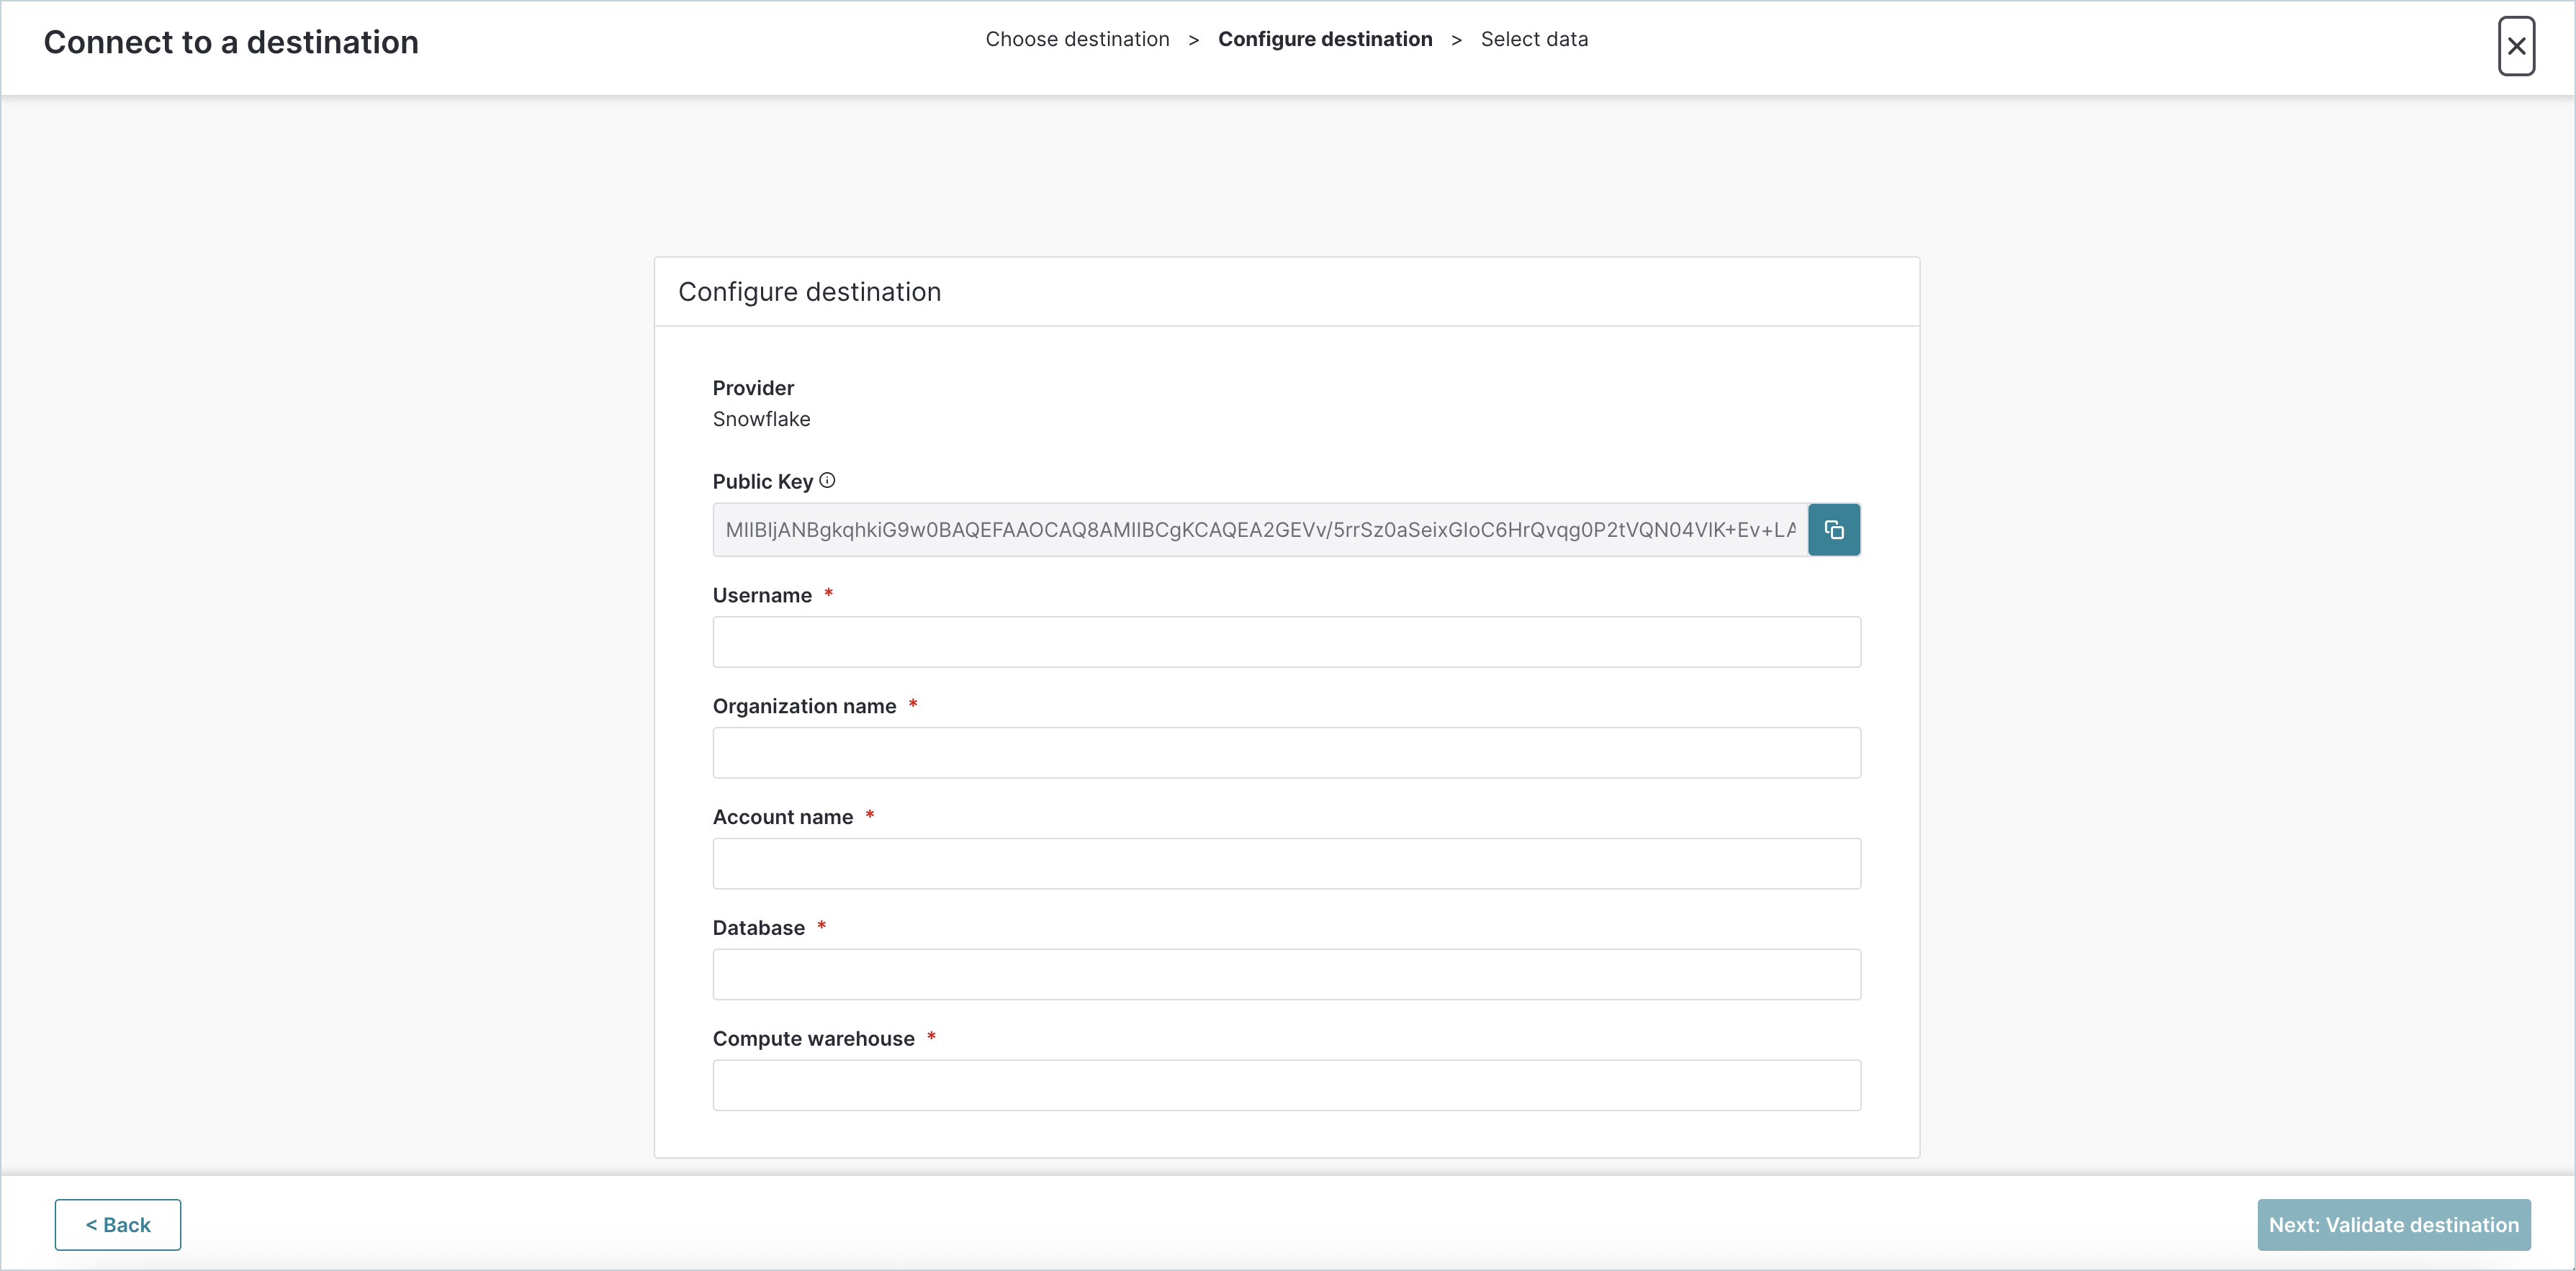
Task: Click the Connect to a destination heading
Action: 230,42
